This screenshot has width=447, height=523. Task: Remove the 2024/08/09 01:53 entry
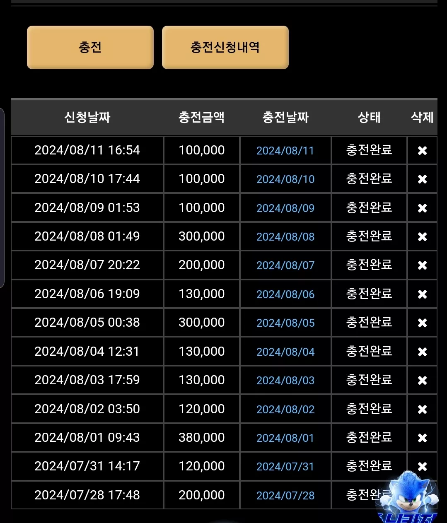click(x=422, y=208)
